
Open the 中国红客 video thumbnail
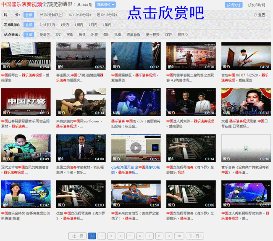pos(26,102)
